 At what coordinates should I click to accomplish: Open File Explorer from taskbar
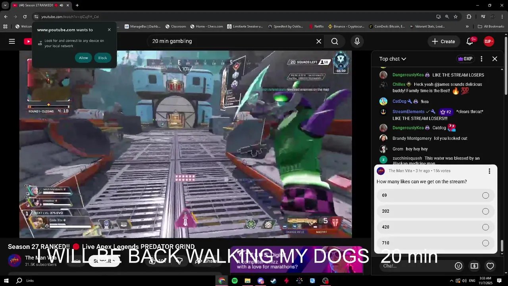point(248,281)
